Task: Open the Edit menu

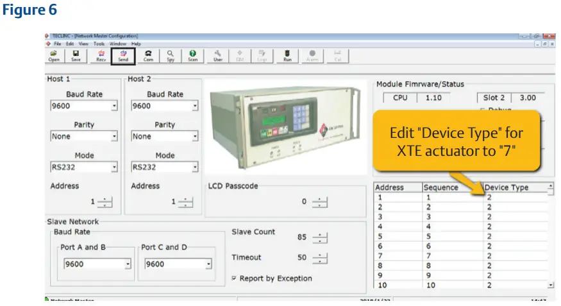Action: (70, 44)
